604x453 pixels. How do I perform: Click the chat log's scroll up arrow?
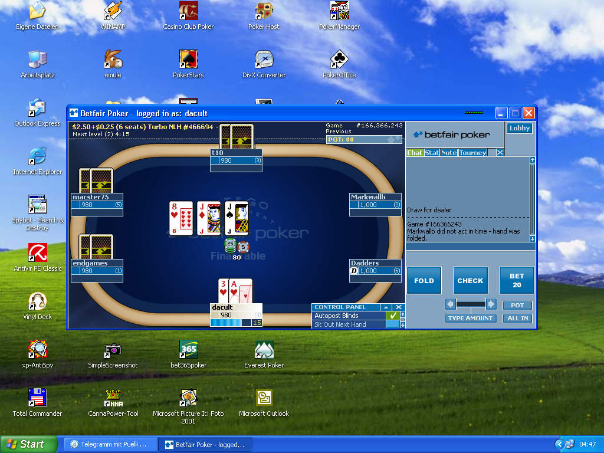click(x=533, y=160)
